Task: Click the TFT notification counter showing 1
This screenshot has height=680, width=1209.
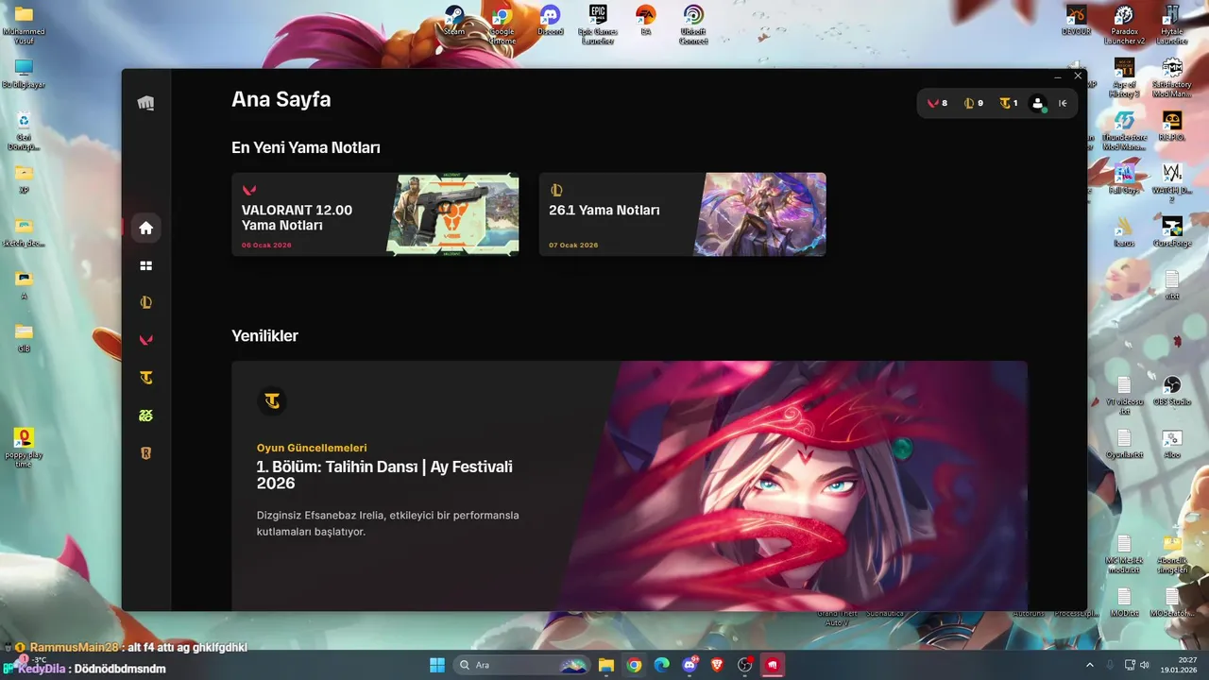Action: point(1009,103)
